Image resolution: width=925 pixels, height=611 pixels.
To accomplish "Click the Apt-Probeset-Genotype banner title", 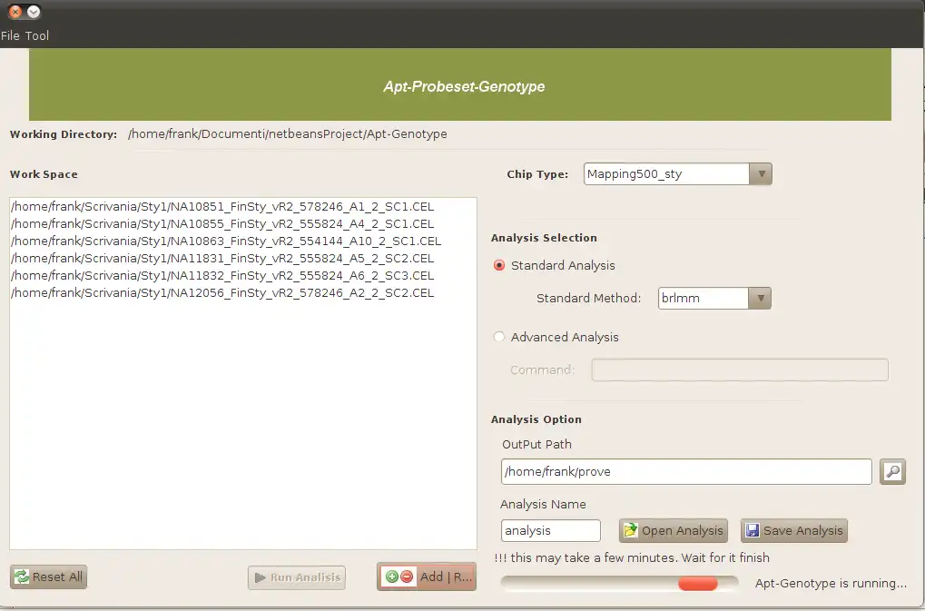I will [x=464, y=86].
